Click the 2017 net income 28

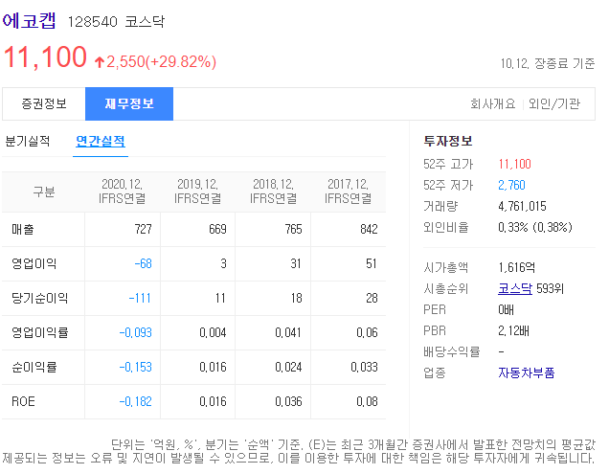372,298
